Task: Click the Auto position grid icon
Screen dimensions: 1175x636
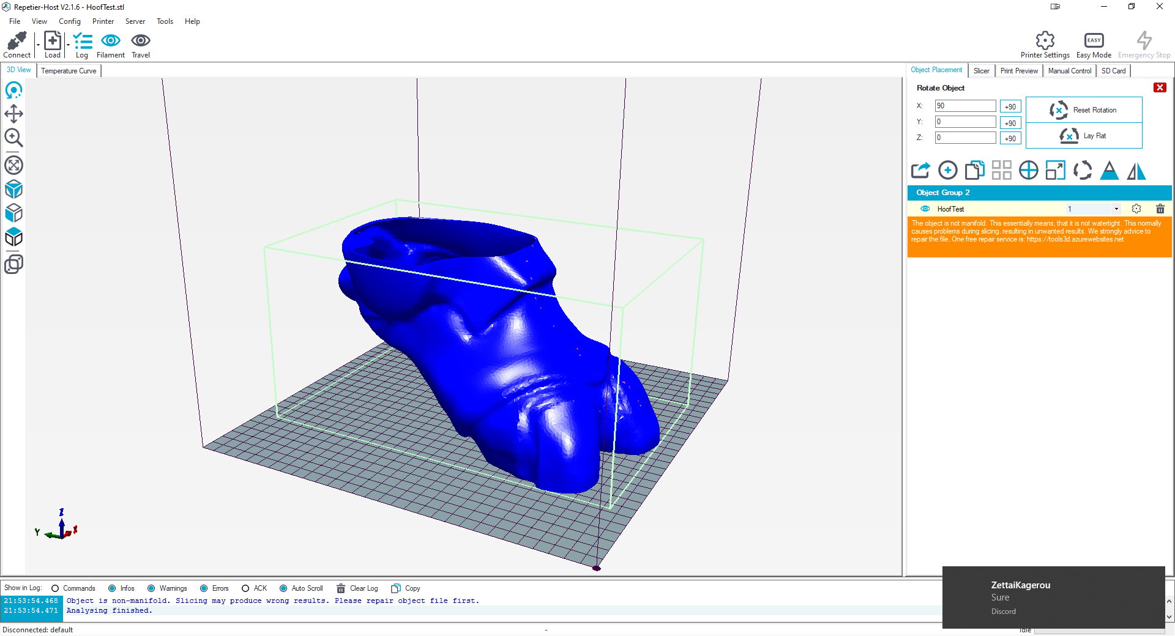Action: pos(1001,171)
